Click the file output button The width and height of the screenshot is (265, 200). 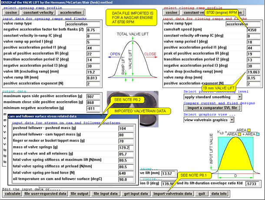point(79,193)
